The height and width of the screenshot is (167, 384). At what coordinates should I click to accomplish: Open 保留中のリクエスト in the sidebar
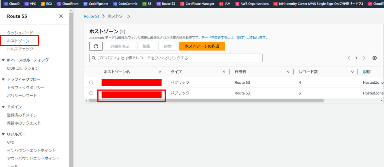coord(24,123)
